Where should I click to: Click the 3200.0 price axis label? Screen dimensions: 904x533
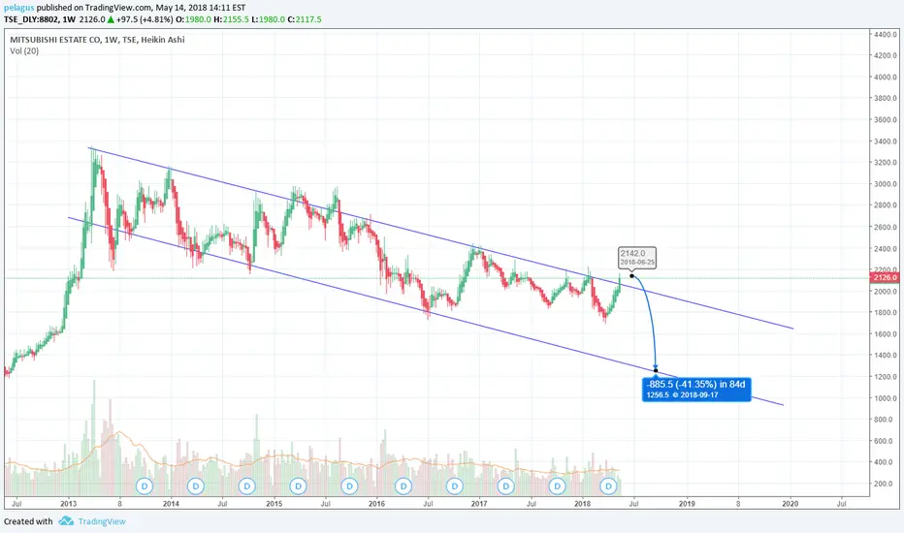[x=885, y=163]
